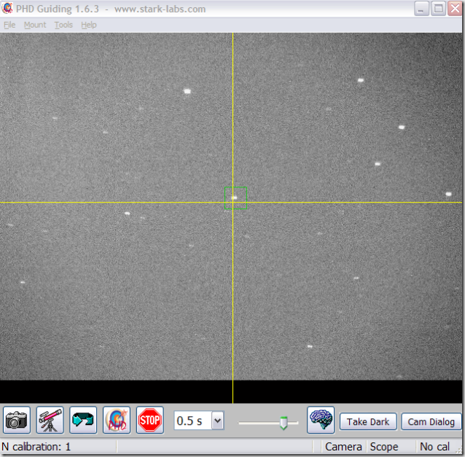Open the Mount menu
The image size is (465, 457).
pyautogui.click(x=34, y=25)
